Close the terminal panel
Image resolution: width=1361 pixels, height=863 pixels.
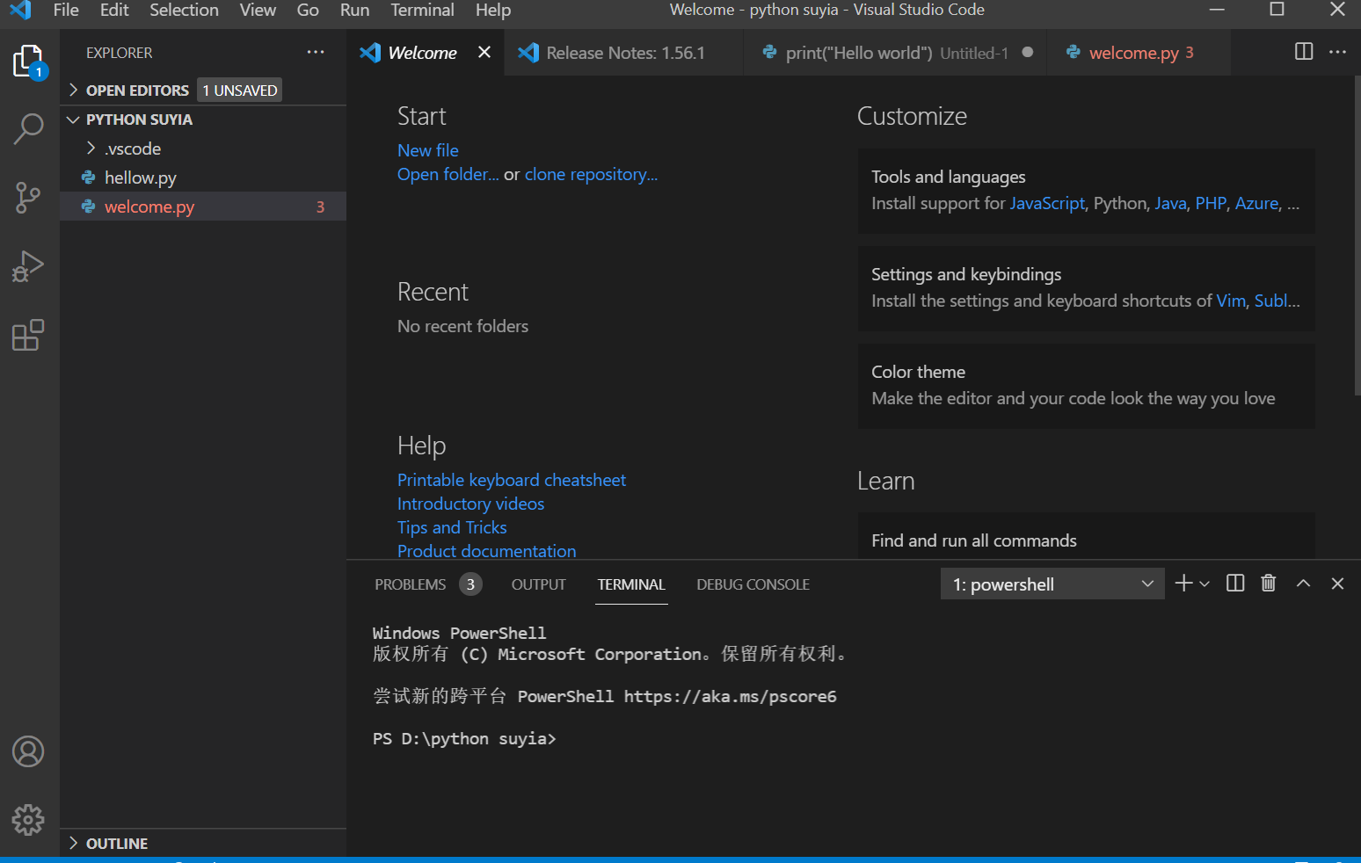click(1337, 584)
